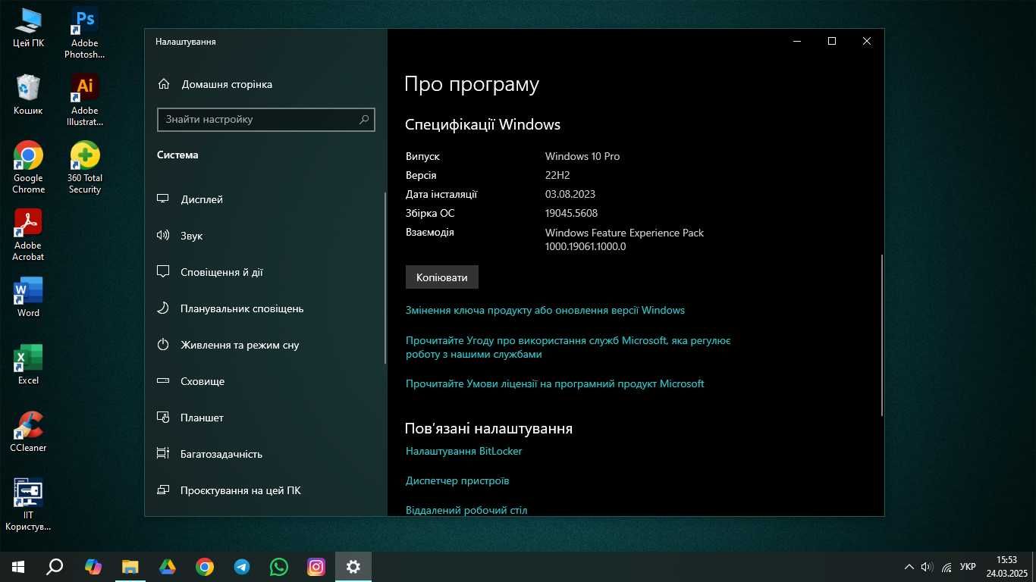Screen dimensions: 1036x582
Task: Open the Багатозадачність settings page
Action: click(x=265, y=454)
